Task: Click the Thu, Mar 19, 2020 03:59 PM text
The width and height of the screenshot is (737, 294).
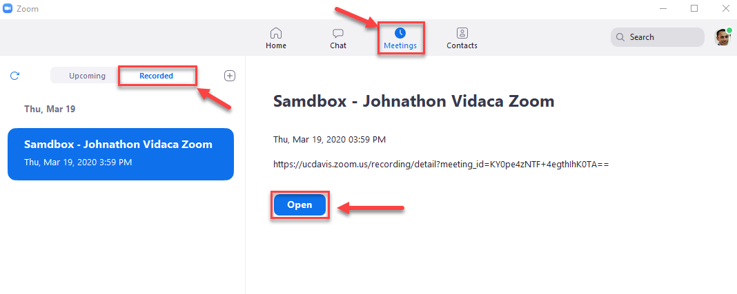Action: pyautogui.click(x=330, y=139)
